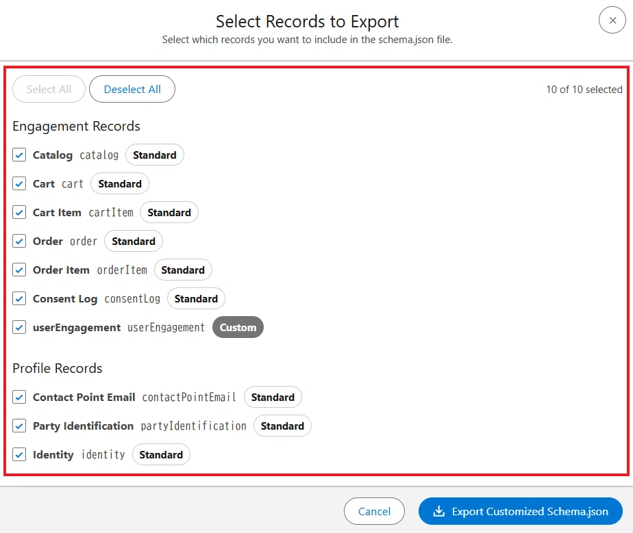Toggle the Order record checkbox
The image size is (633, 533).
point(19,241)
